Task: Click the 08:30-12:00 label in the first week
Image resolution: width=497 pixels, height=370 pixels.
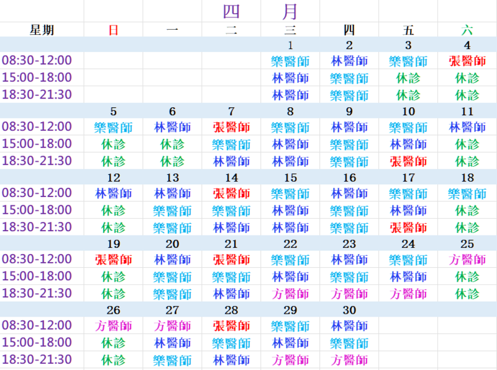Action: pyautogui.click(x=37, y=61)
